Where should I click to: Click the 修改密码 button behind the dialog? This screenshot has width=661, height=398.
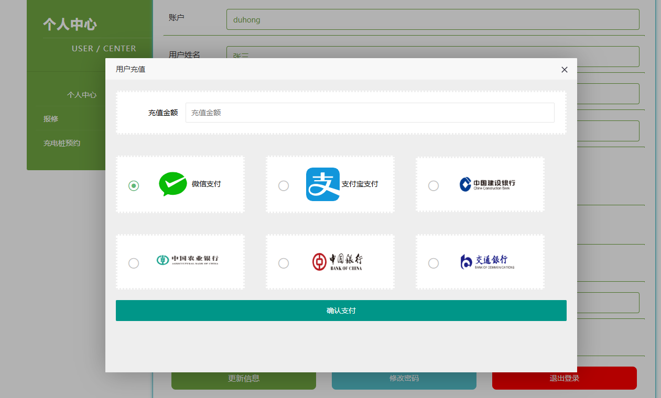click(x=404, y=381)
